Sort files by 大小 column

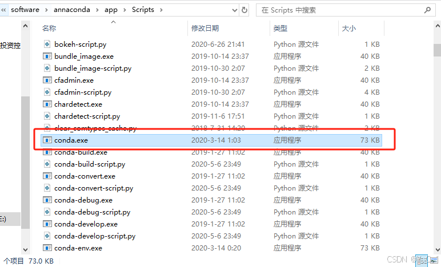pos(349,28)
